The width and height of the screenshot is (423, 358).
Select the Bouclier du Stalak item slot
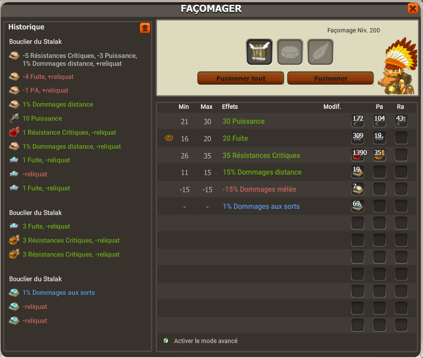[259, 52]
